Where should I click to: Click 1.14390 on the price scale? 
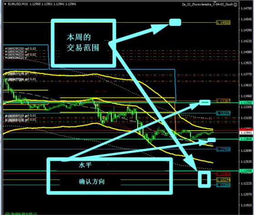(x=246, y=30)
